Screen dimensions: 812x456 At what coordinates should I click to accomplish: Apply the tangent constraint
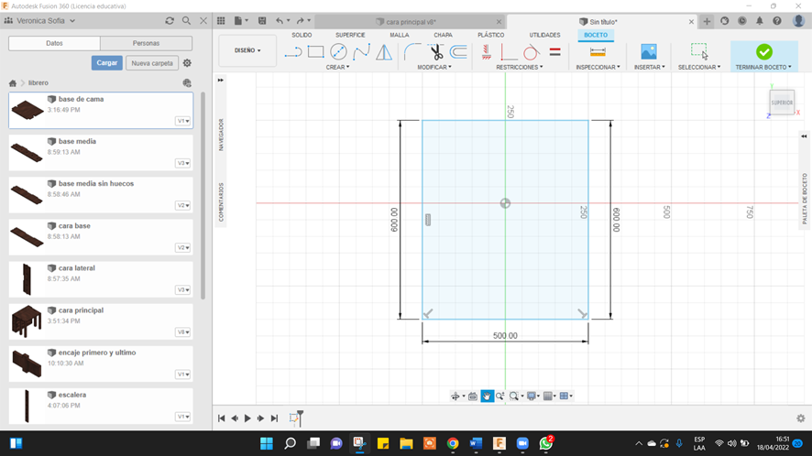(531, 52)
